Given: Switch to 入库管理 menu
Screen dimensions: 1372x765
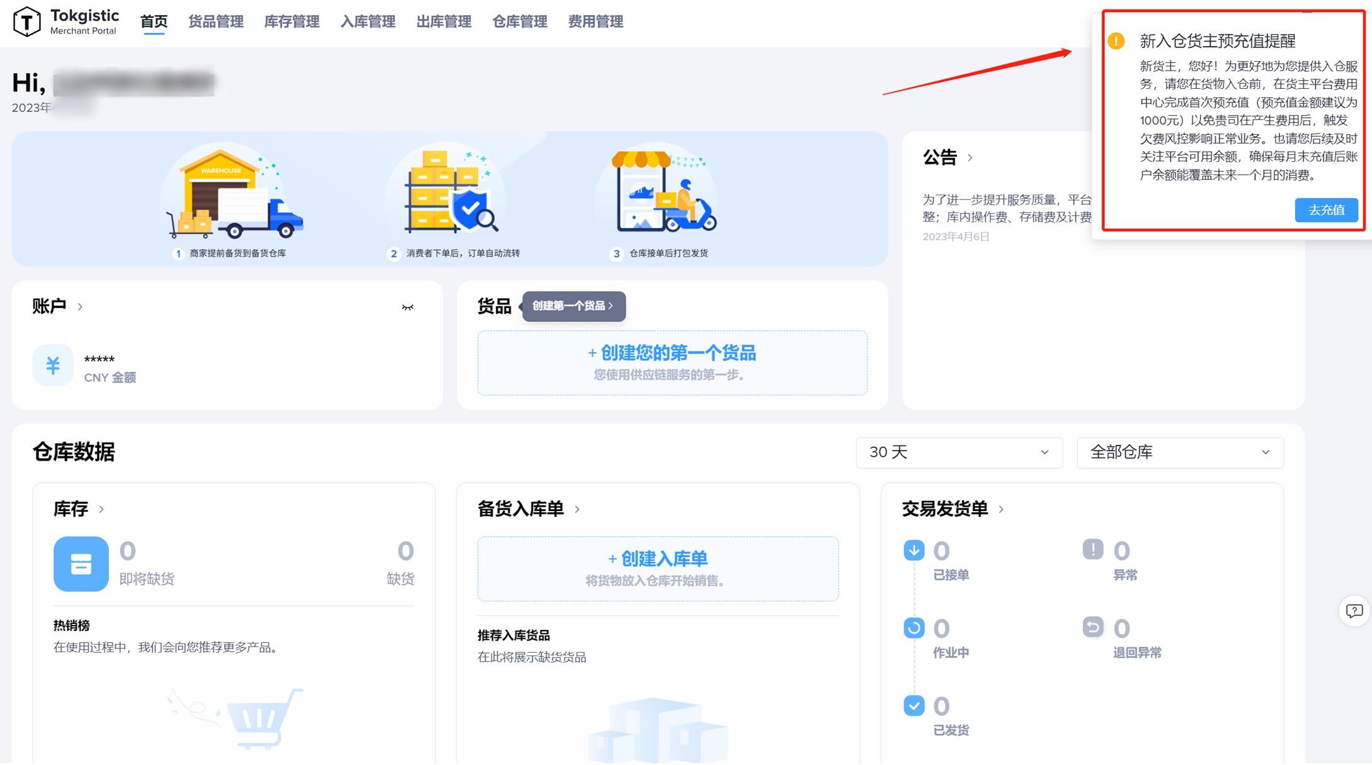Looking at the screenshot, I should (367, 21).
